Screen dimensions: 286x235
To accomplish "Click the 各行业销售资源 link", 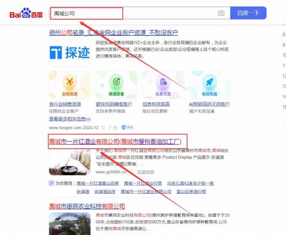I will [65, 104].
